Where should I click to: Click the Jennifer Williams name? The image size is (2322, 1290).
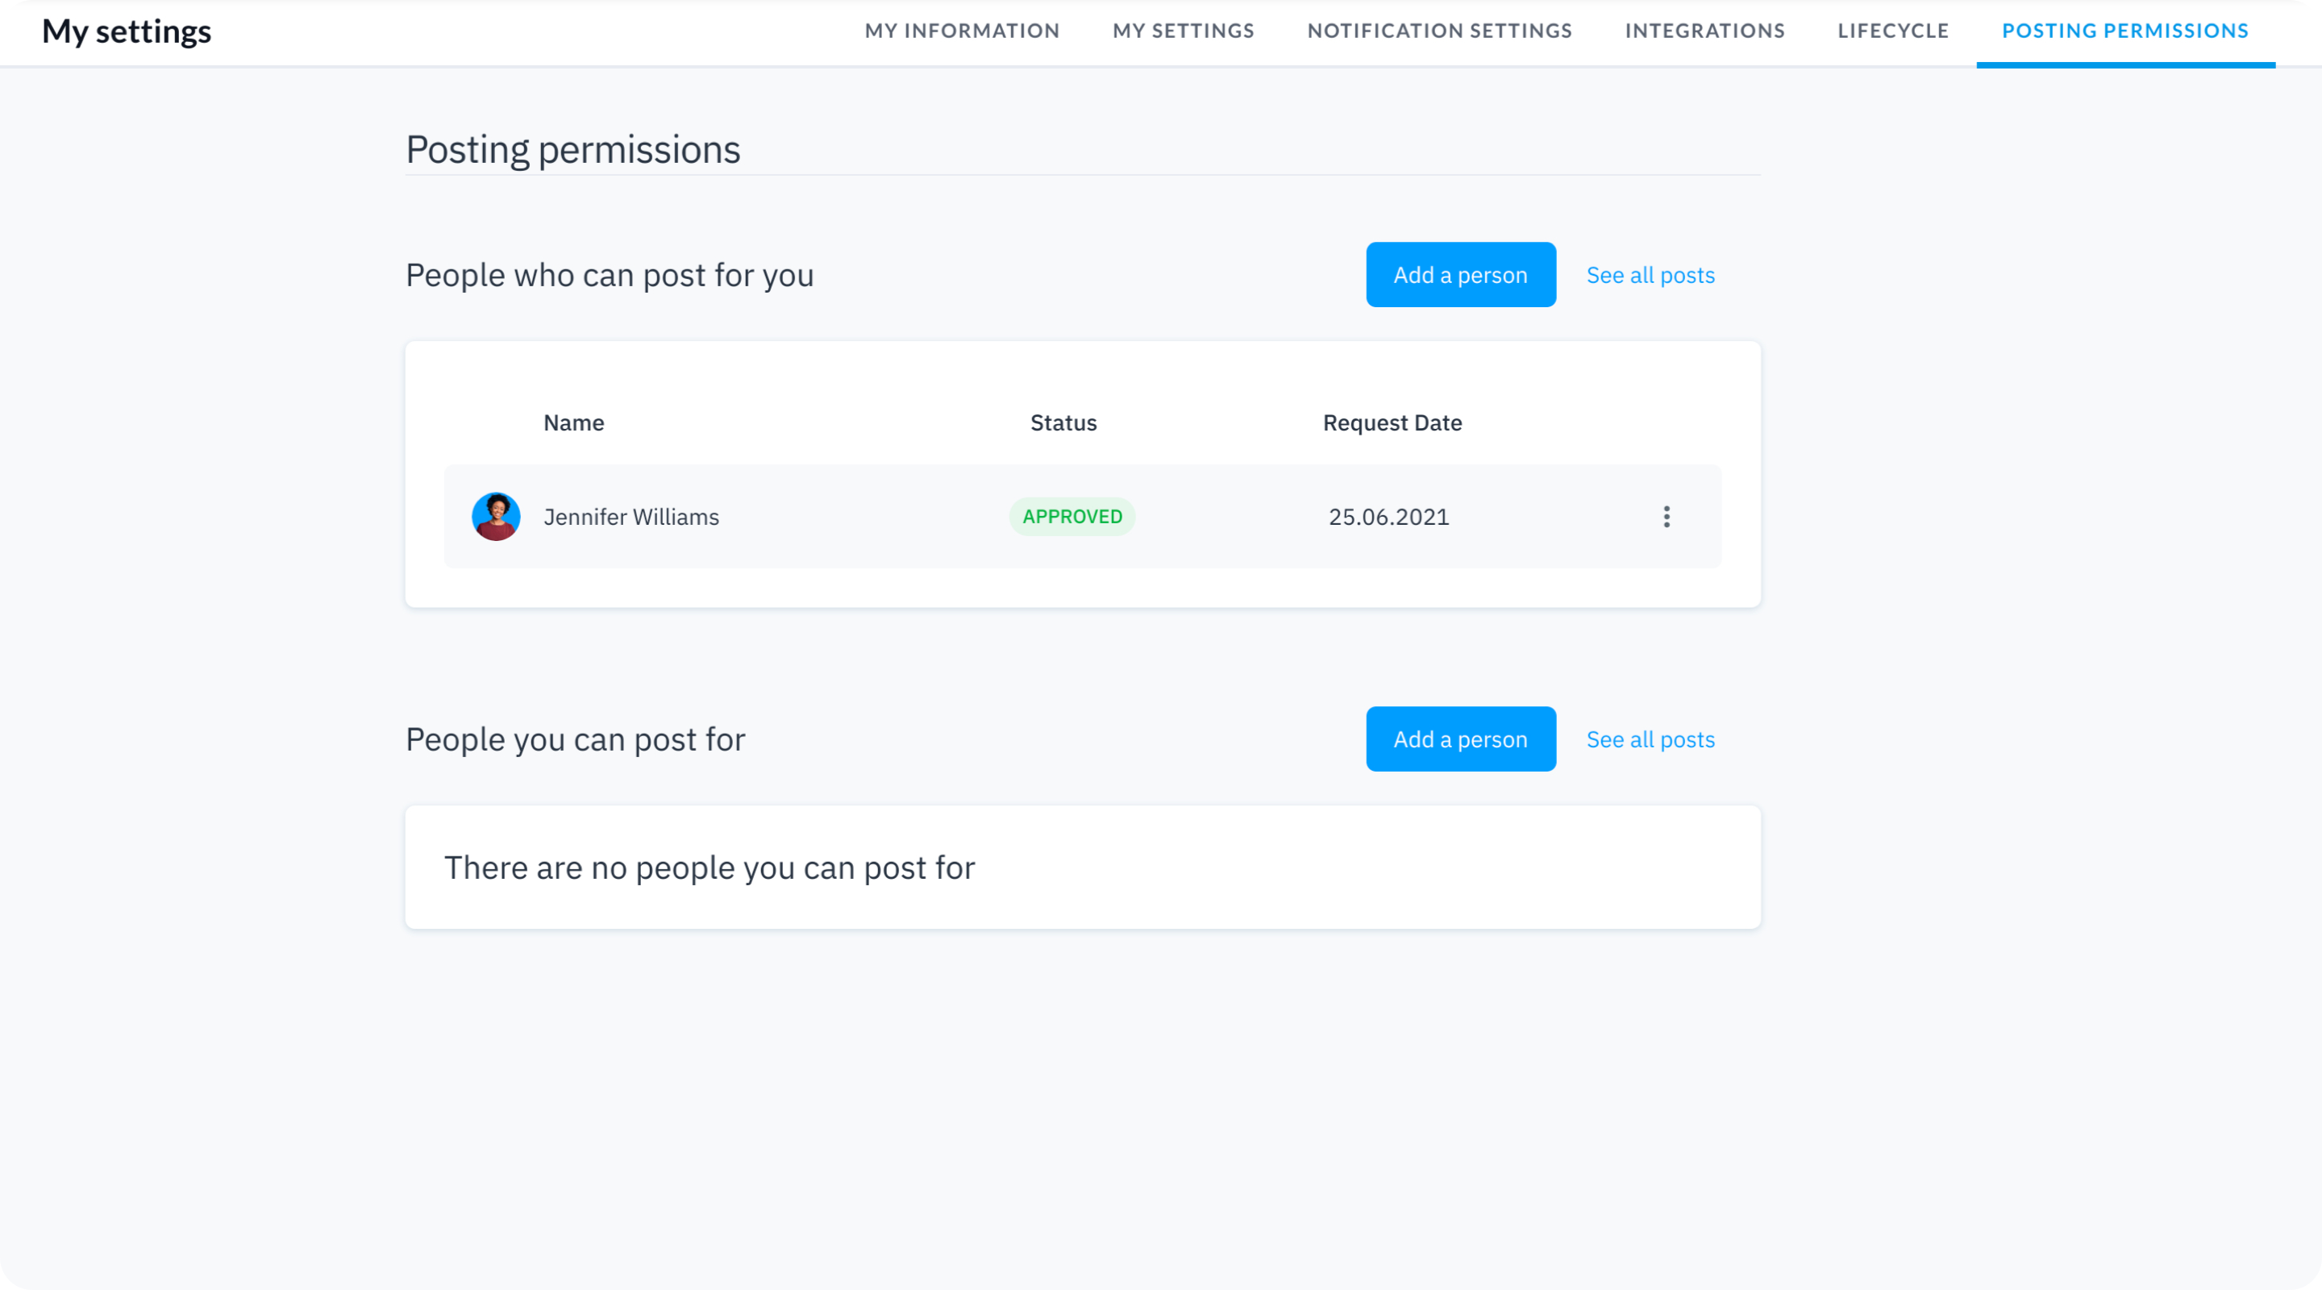pos(631,517)
